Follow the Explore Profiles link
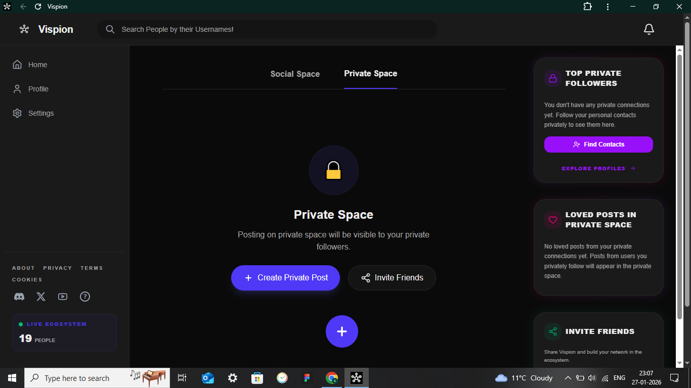This screenshot has height=388, width=691. (x=598, y=169)
